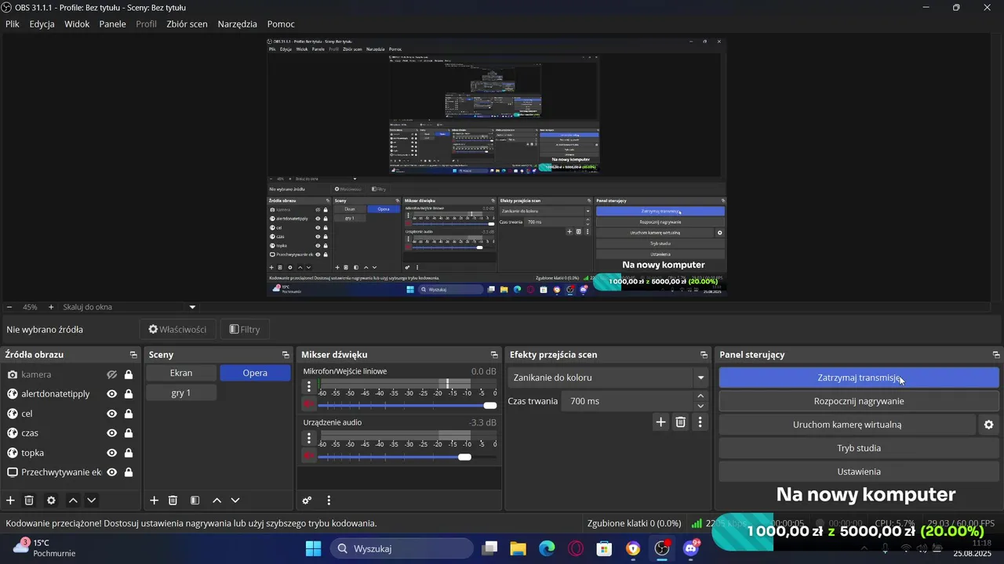This screenshot has height=564, width=1004.
Task: Open the mixer options three-dot menu at bottom of Mikser dźwięku
Action: pyautogui.click(x=329, y=500)
